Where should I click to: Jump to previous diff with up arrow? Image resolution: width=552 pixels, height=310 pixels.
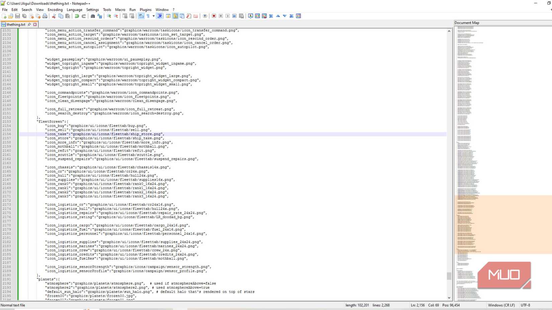278,16
